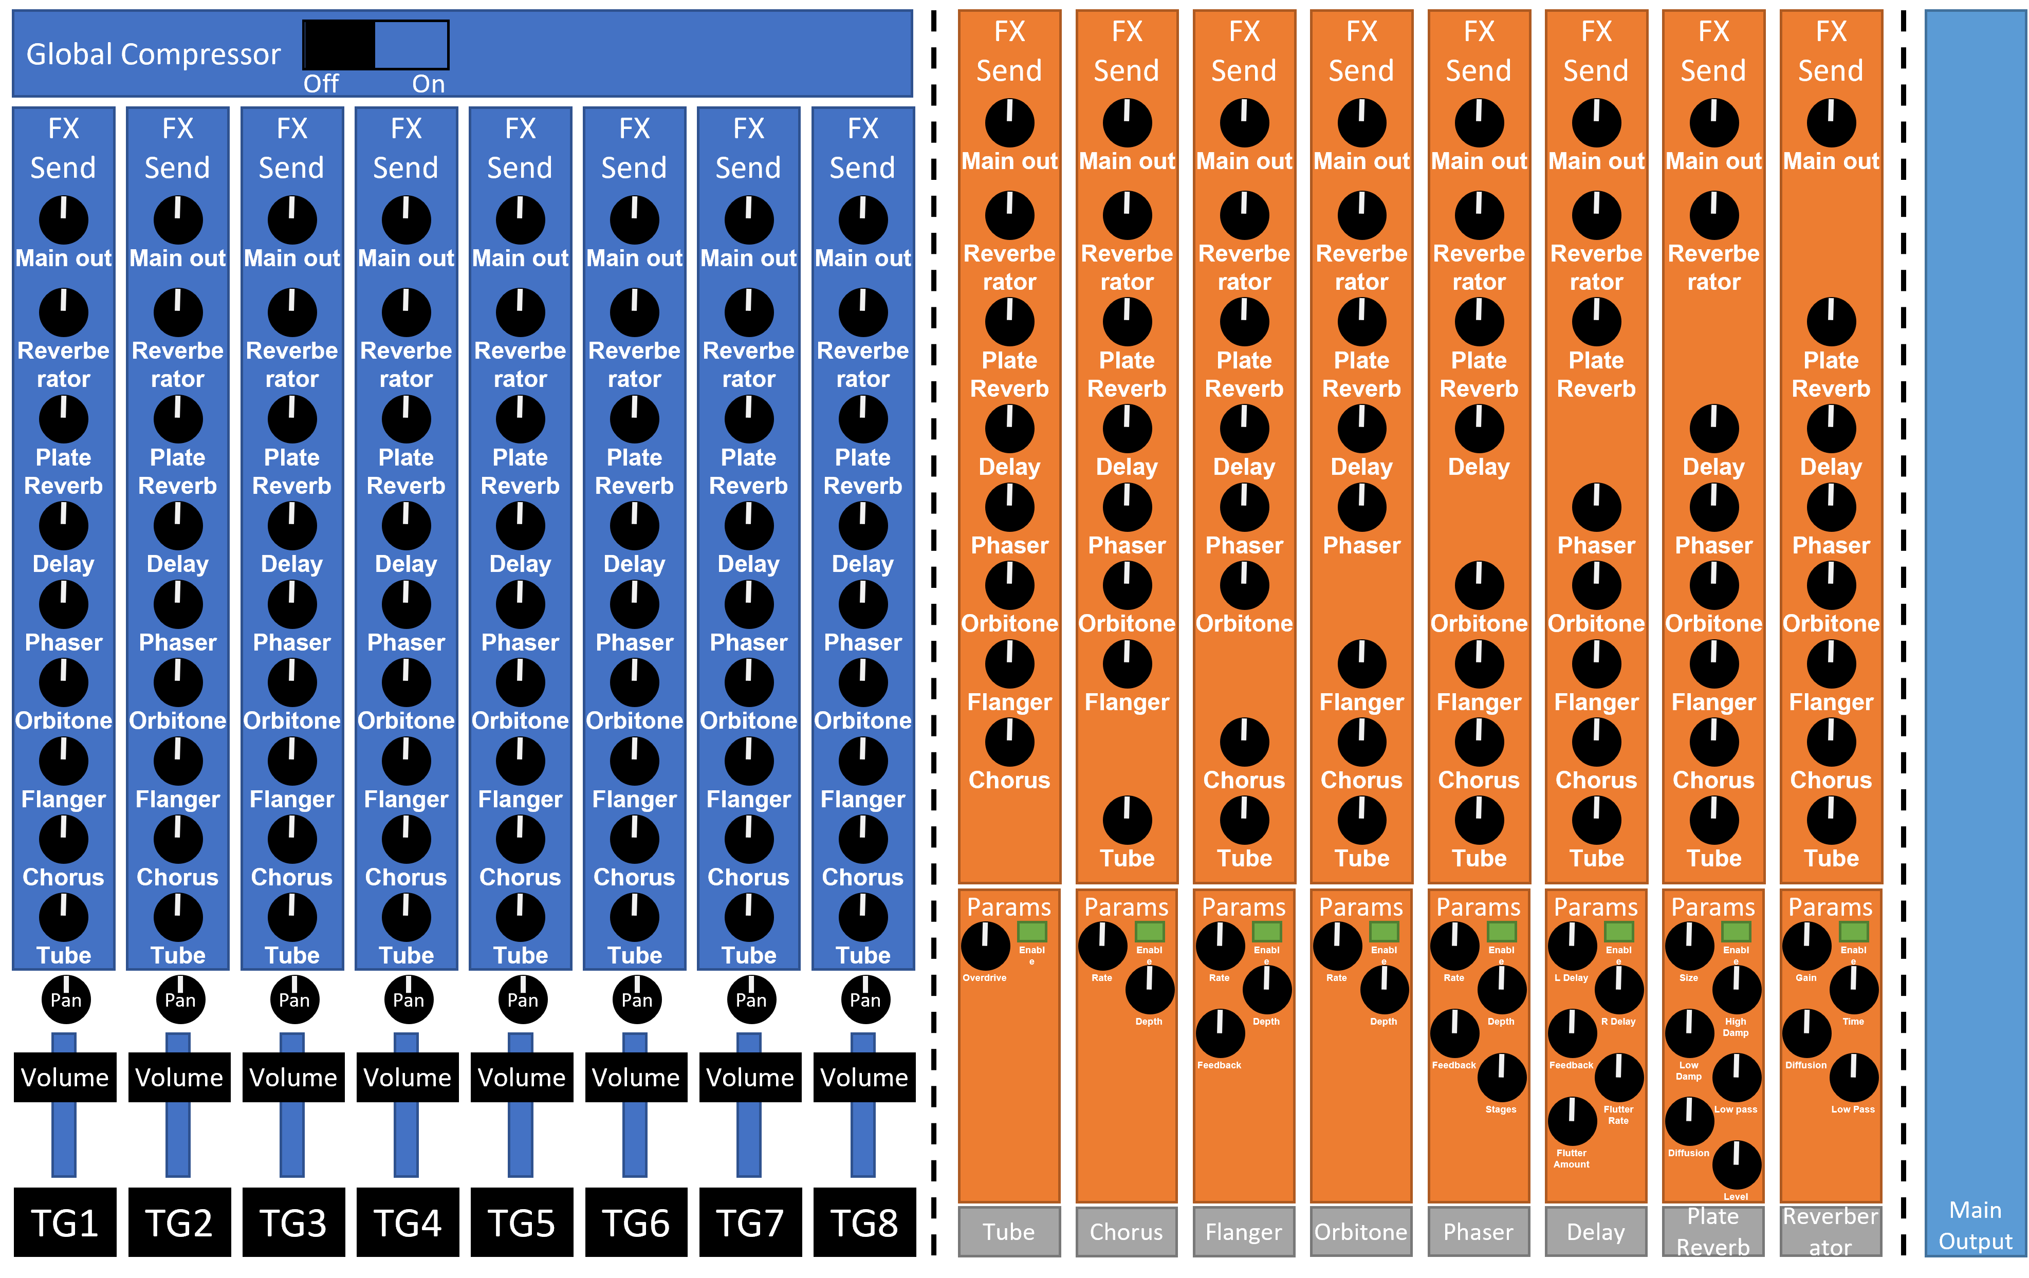The height and width of the screenshot is (1278, 2029).
Task: Toggle the green Enable button in Delay params
Action: point(1619,931)
